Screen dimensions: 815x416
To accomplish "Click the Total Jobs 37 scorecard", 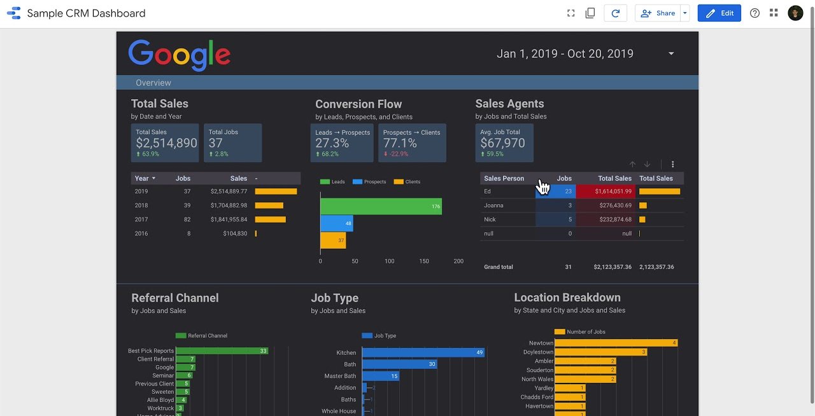I will [233, 142].
